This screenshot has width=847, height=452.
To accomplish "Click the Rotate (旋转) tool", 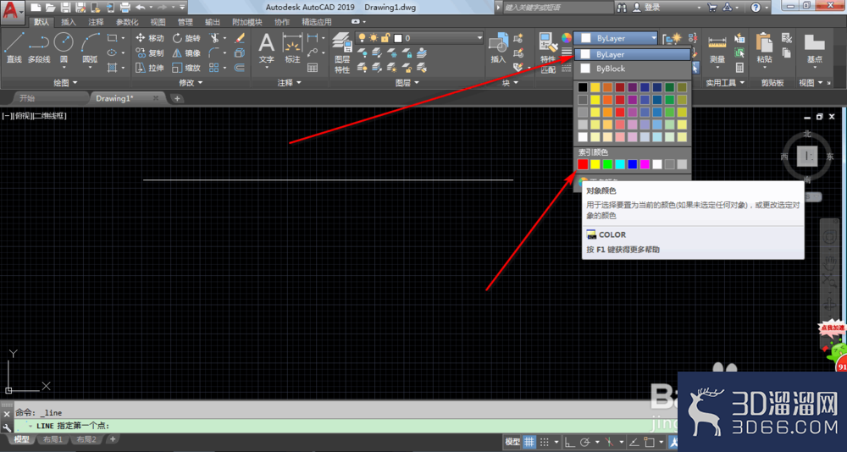I will click(186, 38).
